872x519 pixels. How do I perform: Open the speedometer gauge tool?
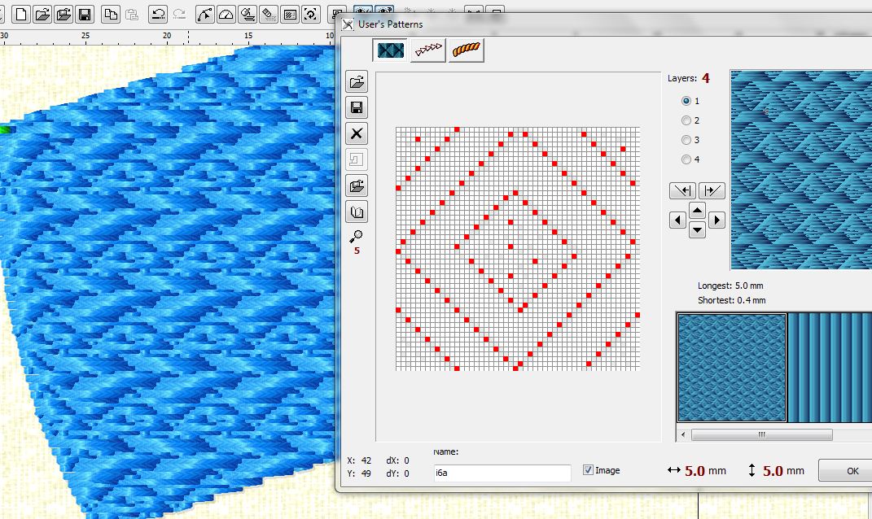coord(226,14)
